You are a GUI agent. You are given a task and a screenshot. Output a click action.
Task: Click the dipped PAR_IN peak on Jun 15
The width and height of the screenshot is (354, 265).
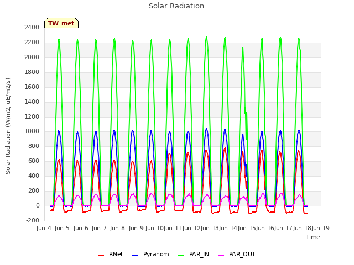pyautogui.click(x=243, y=47)
